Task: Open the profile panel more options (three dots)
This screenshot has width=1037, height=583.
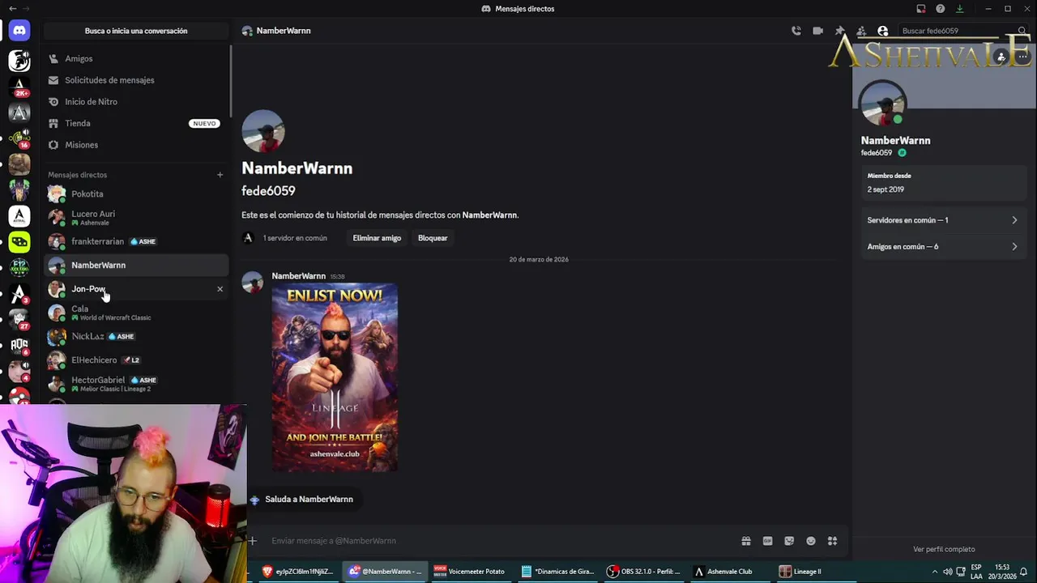Action: tap(1023, 57)
